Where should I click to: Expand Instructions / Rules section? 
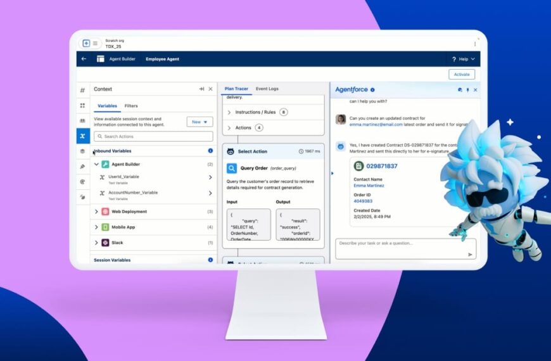[x=229, y=113]
